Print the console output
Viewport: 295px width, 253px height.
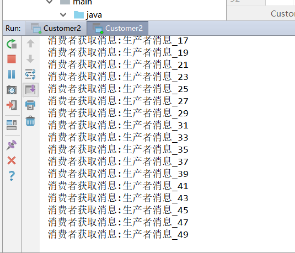30,105
